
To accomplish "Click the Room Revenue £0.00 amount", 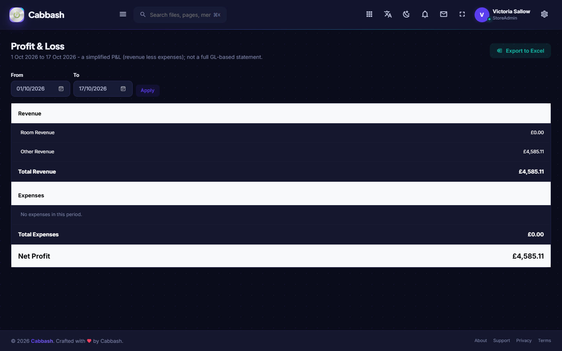I will (537, 133).
